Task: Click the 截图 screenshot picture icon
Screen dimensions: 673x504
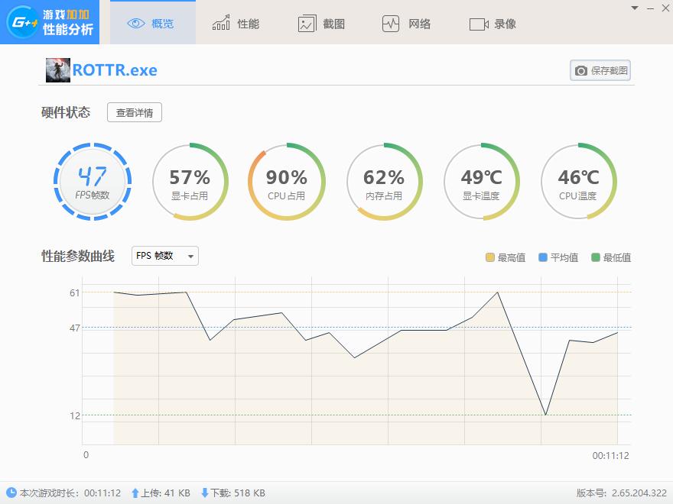Action: (x=305, y=23)
